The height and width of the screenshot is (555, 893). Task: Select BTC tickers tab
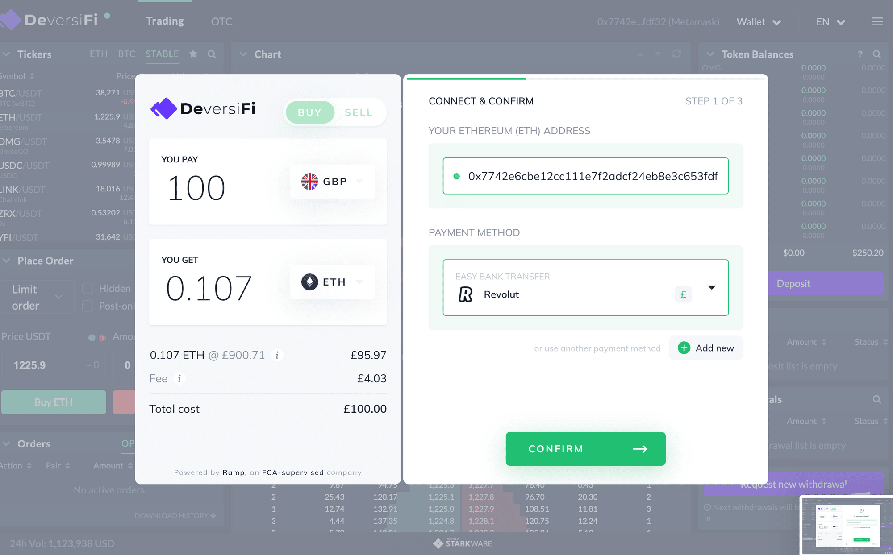(x=126, y=54)
